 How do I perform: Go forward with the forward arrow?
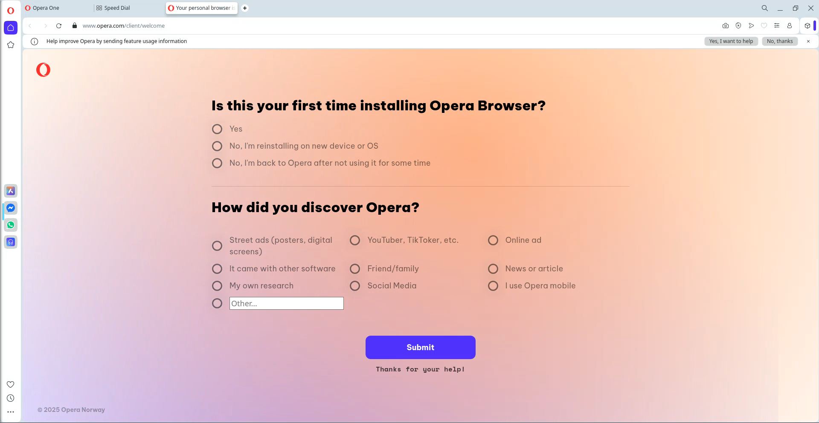(x=45, y=26)
